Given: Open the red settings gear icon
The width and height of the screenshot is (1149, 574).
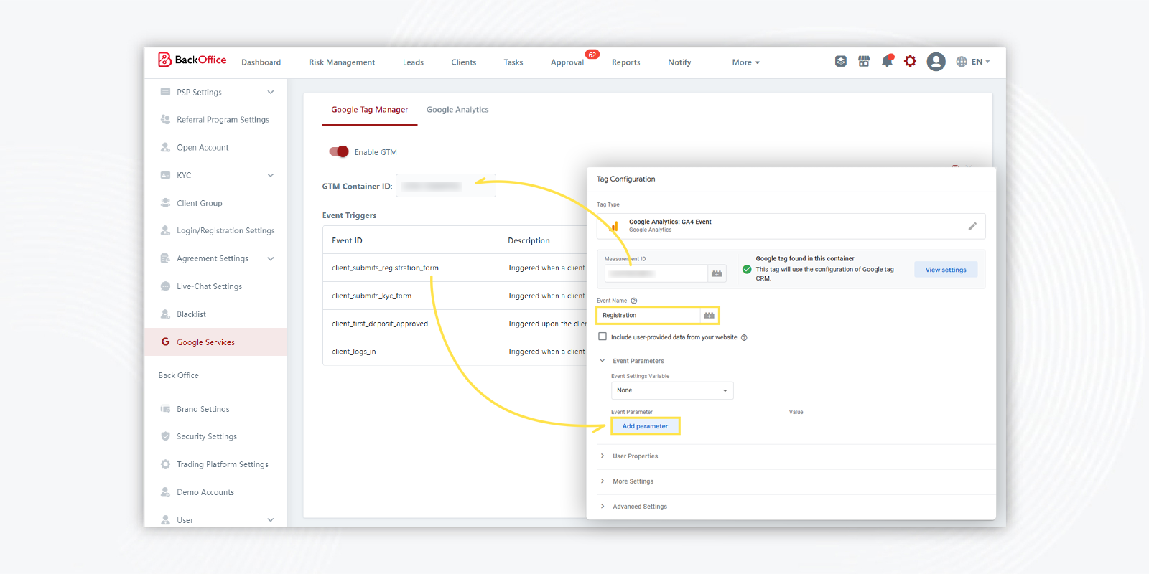Looking at the screenshot, I should [x=911, y=62].
